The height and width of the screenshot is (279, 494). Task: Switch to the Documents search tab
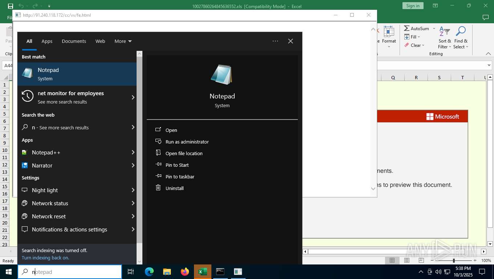point(74,41)
